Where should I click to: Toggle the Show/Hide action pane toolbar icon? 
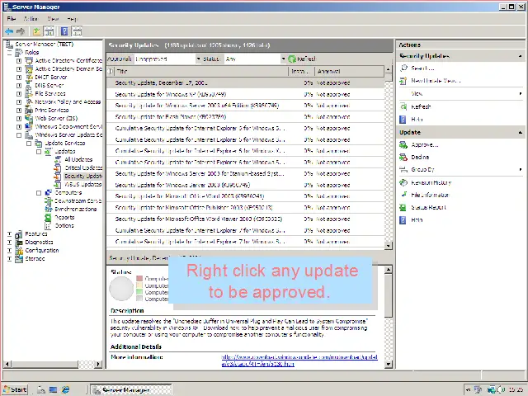[x=77, y=31]
